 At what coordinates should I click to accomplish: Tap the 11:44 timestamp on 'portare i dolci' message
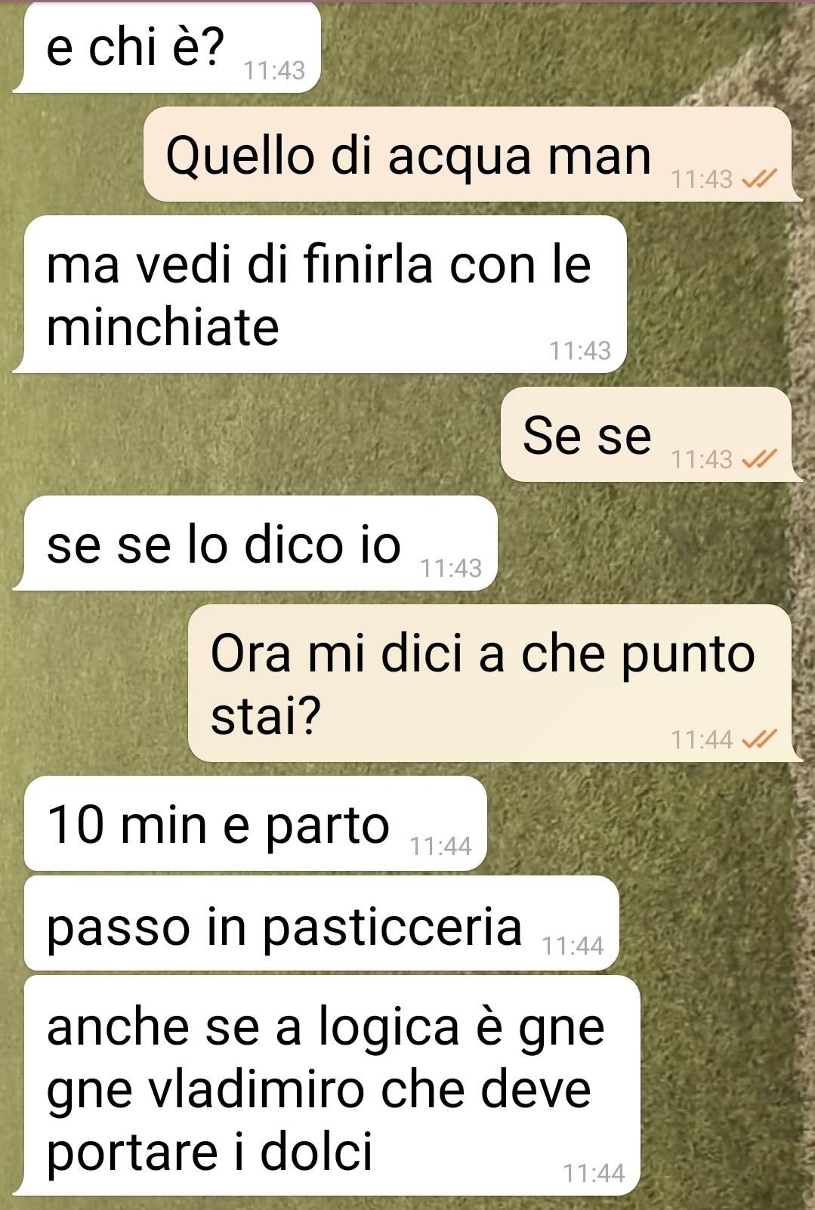594,1173
